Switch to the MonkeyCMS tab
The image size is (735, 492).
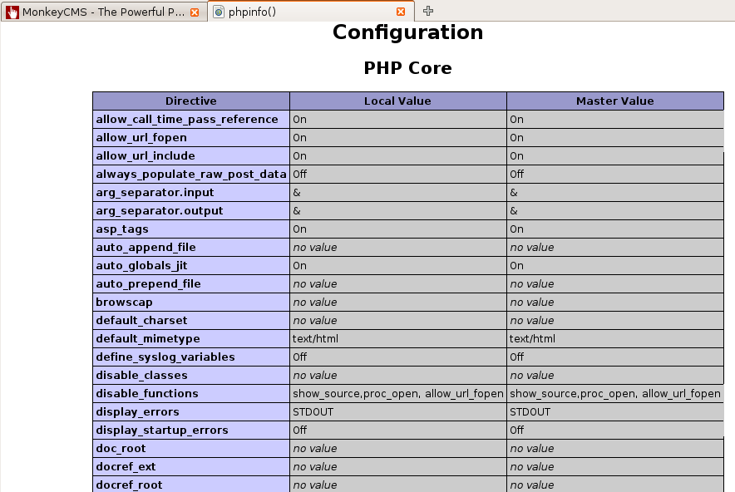click(103, 12)
